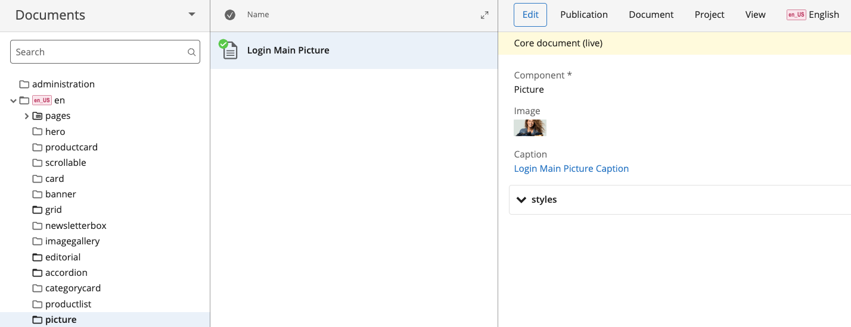Select the en folder label
Viewport: 851px width, 327px height.
click(60, 100)
